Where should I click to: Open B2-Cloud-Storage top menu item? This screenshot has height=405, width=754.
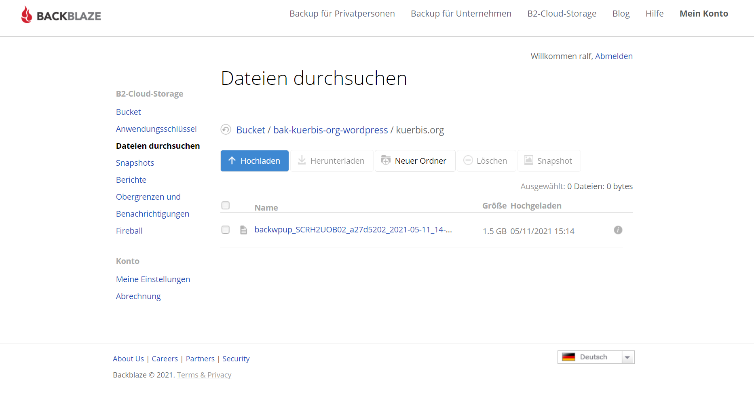pyautogui.click(x=562, y=14)
